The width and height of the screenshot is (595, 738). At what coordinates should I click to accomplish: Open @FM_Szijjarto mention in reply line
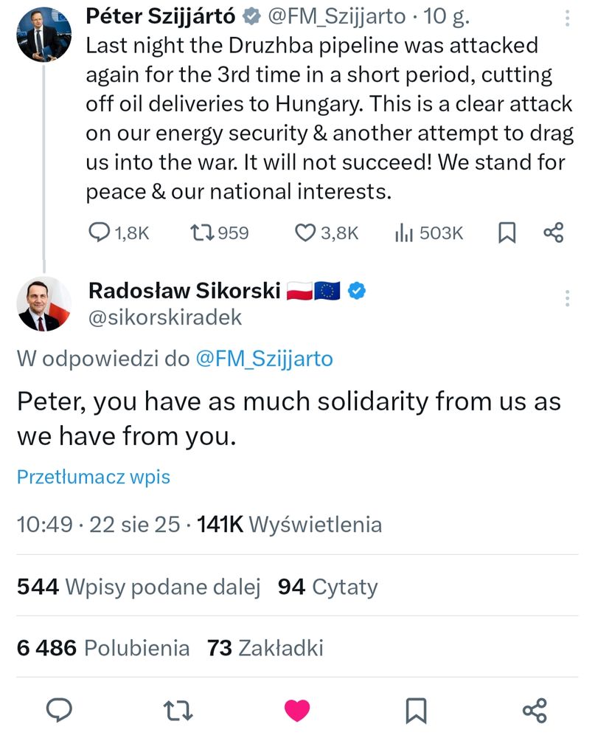tap(264, 359)
